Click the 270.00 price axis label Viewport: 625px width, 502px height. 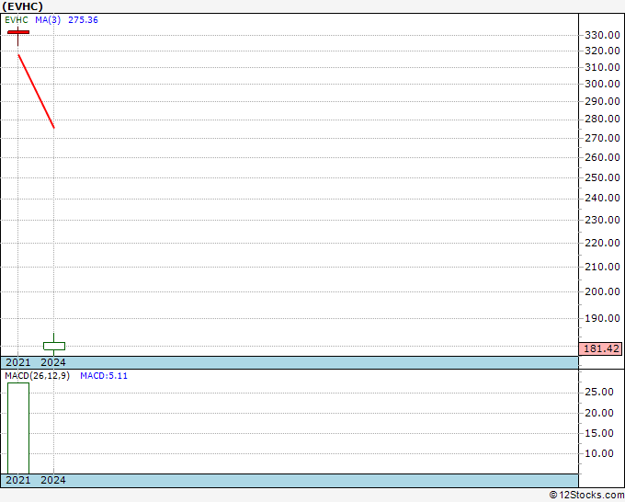pyautogui.click(x=602, y=138)
